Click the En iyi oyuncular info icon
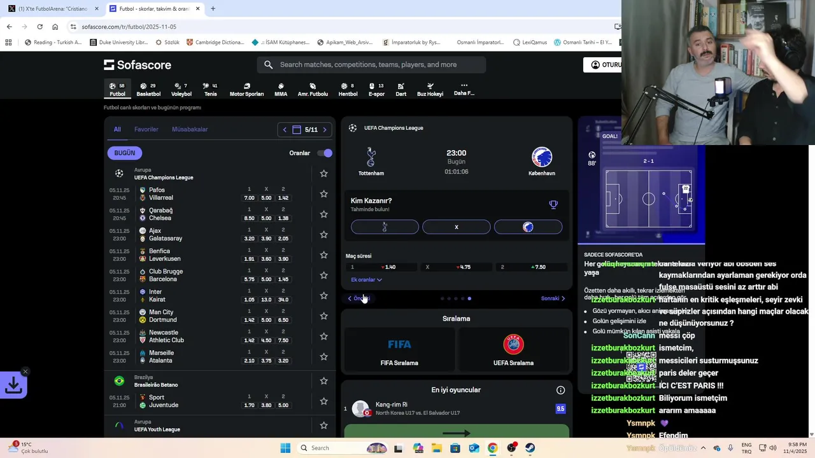The height and width of the screenshot is (458, 815). 560,390
